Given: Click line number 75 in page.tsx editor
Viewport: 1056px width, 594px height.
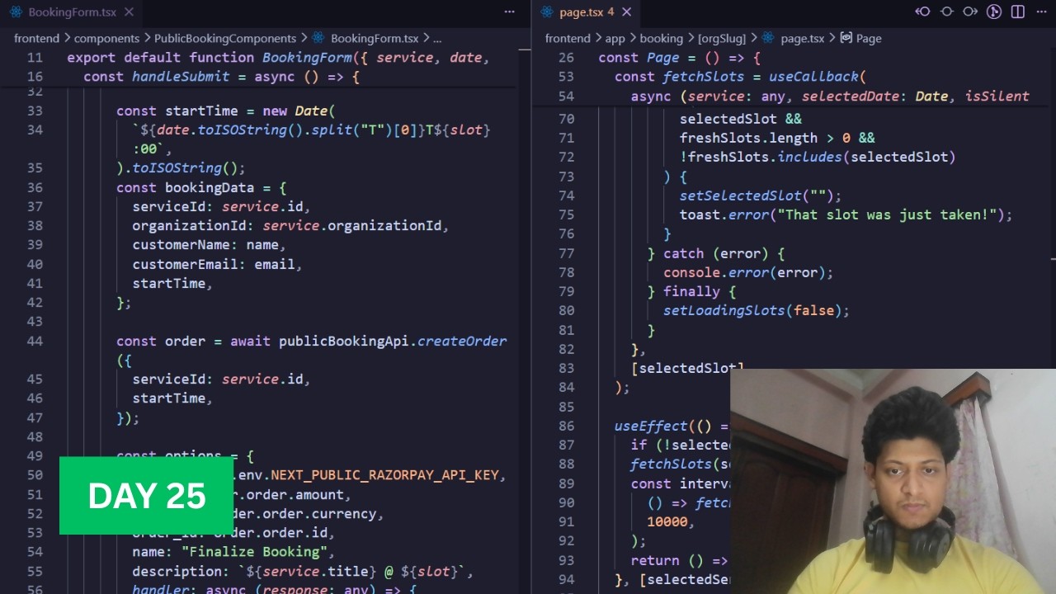Looking at the screenshot, I should [566, 214].
